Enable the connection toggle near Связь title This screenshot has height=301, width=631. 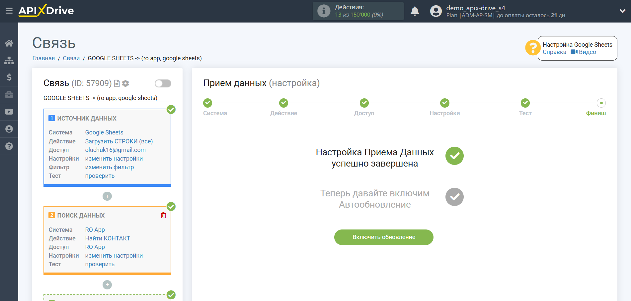163,83
